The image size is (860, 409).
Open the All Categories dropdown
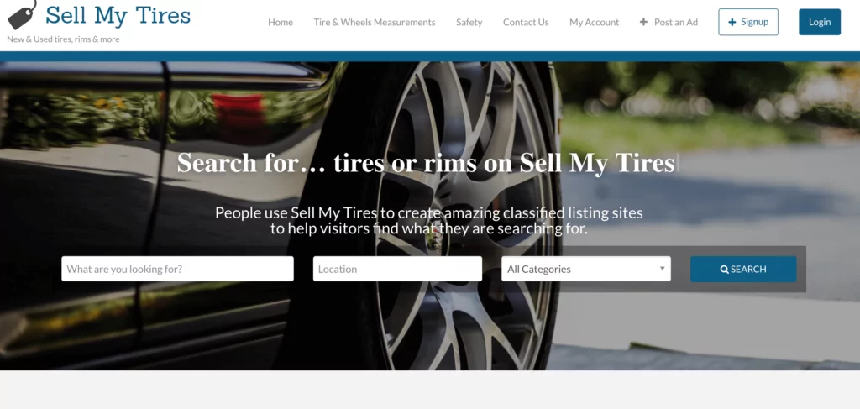[585, 269]
